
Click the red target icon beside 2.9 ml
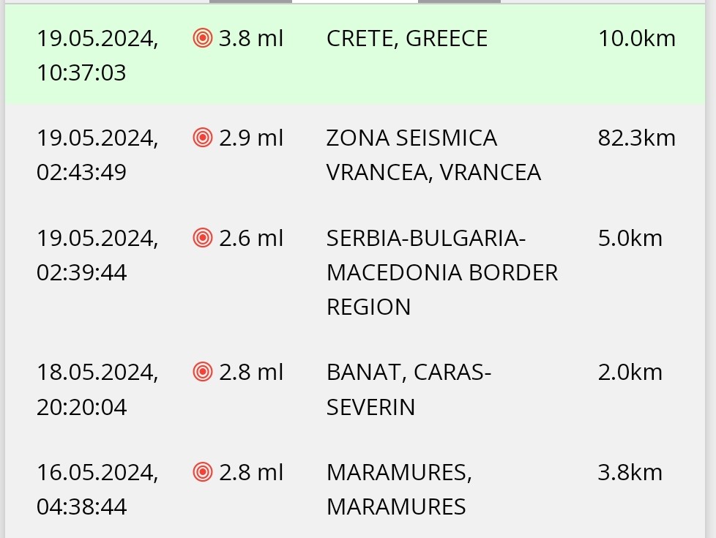(x=203, y=138)
